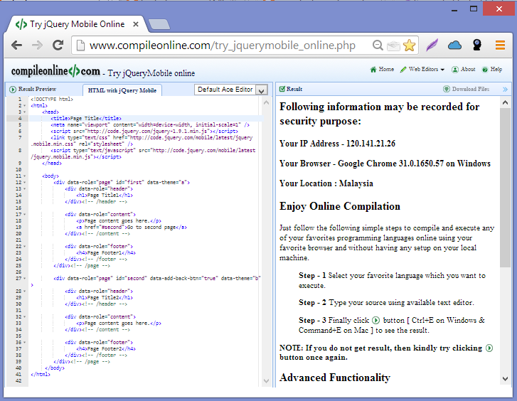Open the Web Editors dropdown menu
517x401 pixels.
coord(422,69)
